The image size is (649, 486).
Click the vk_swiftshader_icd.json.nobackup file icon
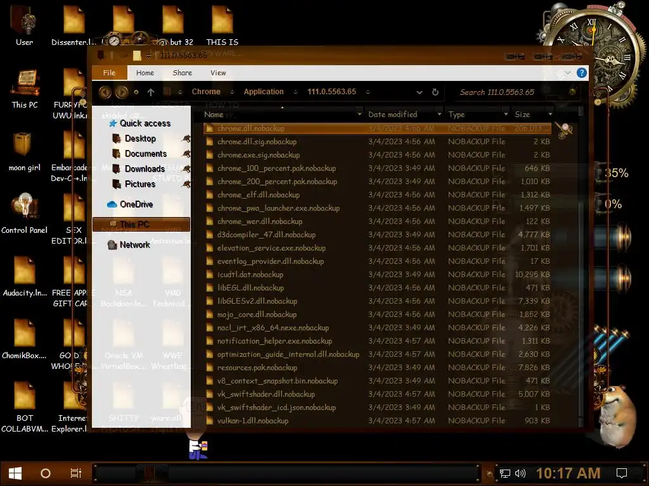click(x=209, y=408)
